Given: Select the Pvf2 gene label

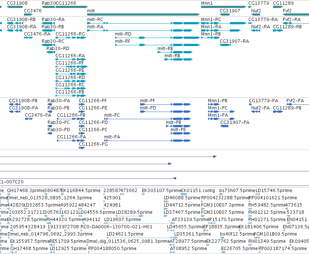Looking at the screenshot, I should point(287,11).
